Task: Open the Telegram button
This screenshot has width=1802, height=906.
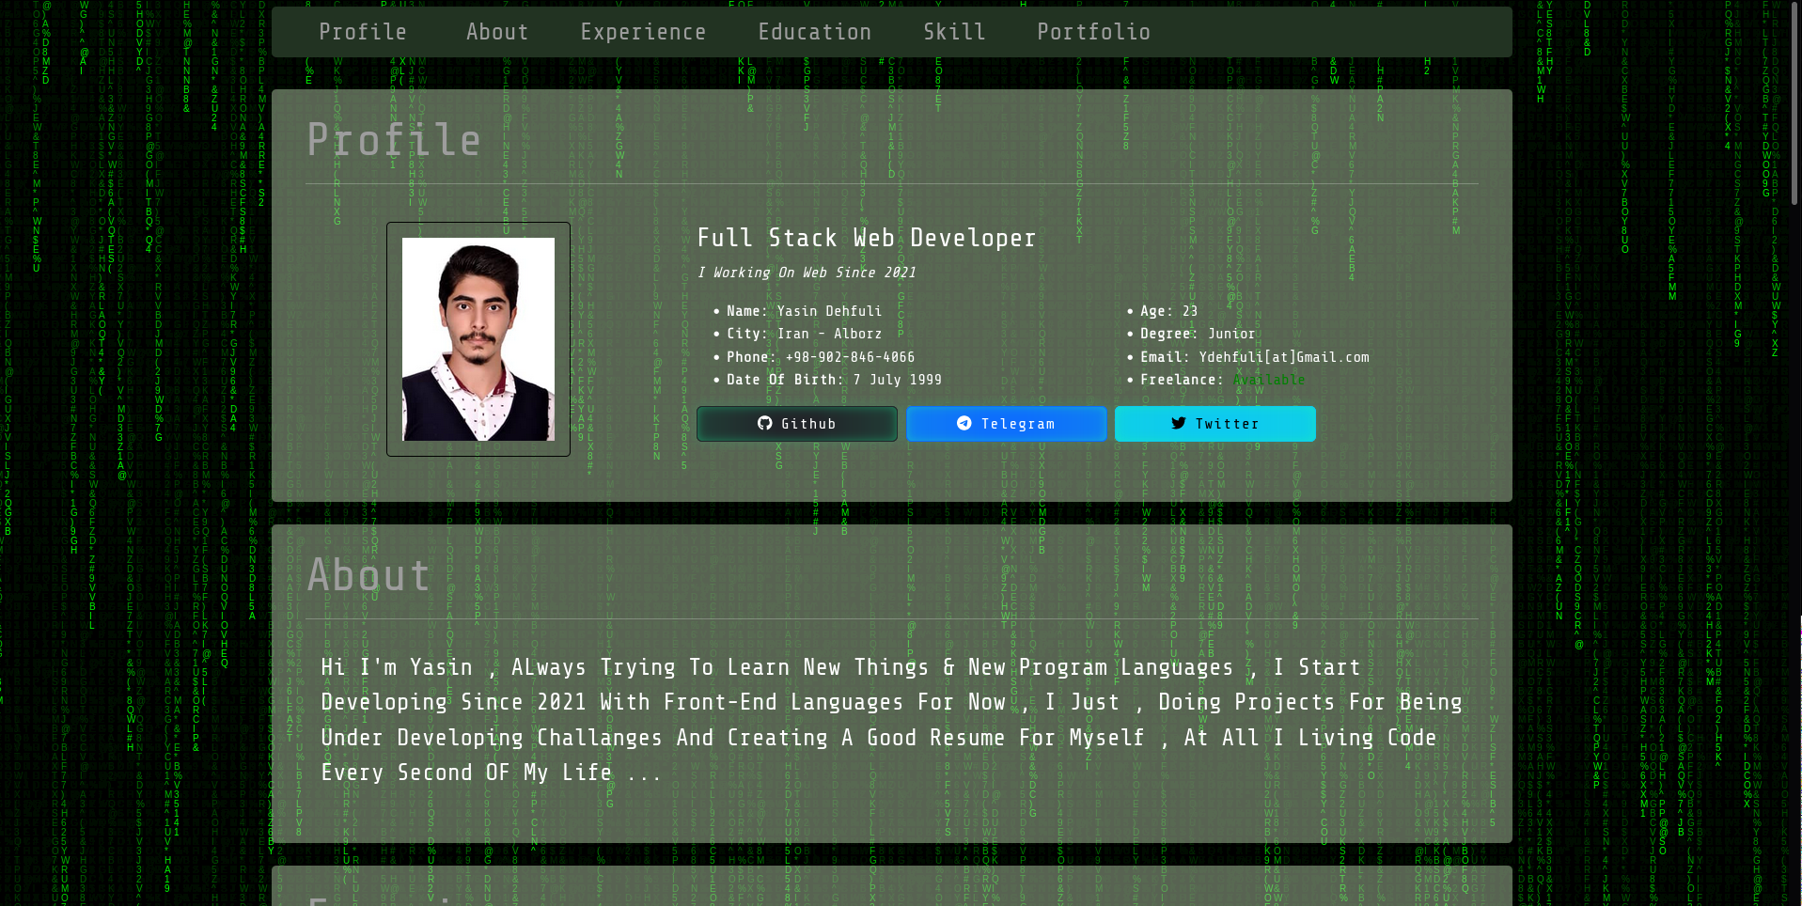Action: [1007, 424]
